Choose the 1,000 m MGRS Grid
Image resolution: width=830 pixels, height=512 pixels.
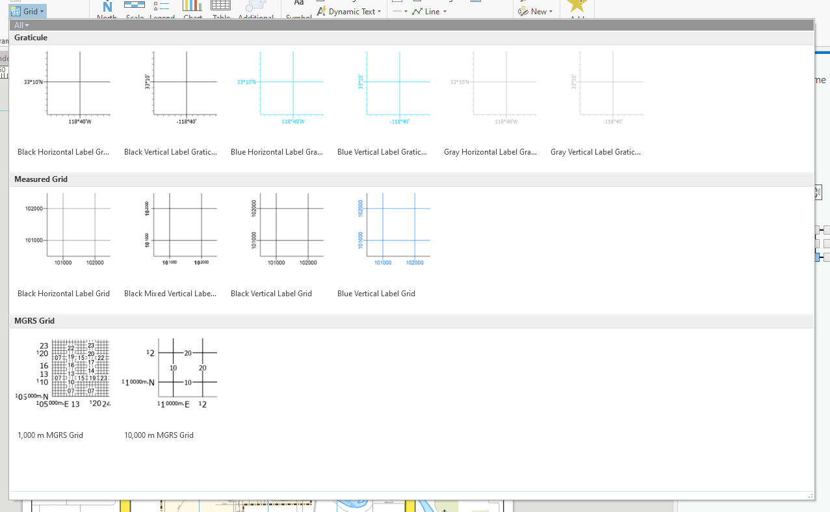[63, 370]
